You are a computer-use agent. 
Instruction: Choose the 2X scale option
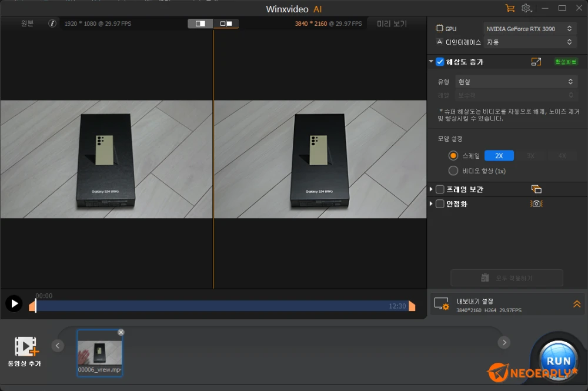(x=499, y=156)
